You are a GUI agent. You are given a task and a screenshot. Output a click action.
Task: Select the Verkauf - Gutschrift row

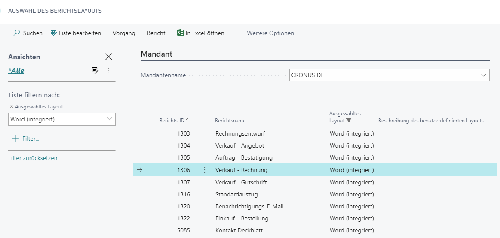[x=315, y=182]
